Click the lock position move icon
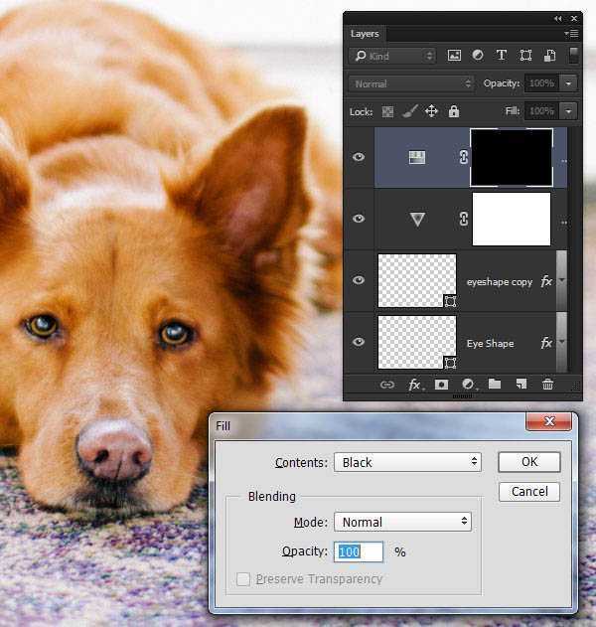 tap(431, 112)
